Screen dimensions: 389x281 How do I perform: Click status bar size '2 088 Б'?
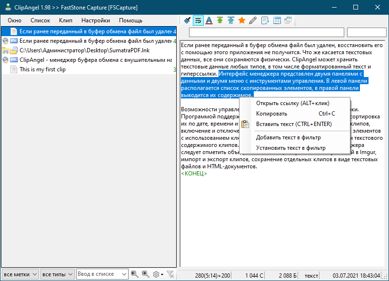288,276
